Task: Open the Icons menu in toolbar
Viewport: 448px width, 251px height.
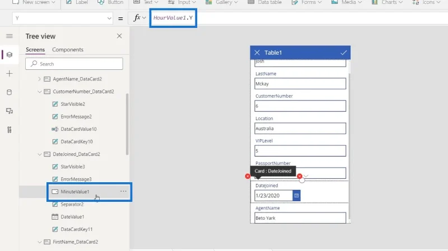Action: click(426, 2)
